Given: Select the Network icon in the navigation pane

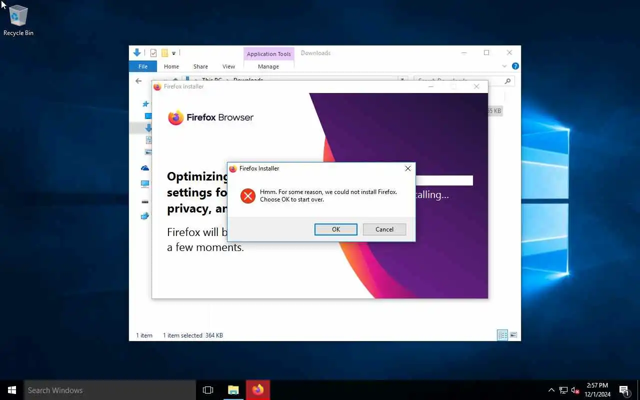Looking at the screenshot, I should (145, 216).
